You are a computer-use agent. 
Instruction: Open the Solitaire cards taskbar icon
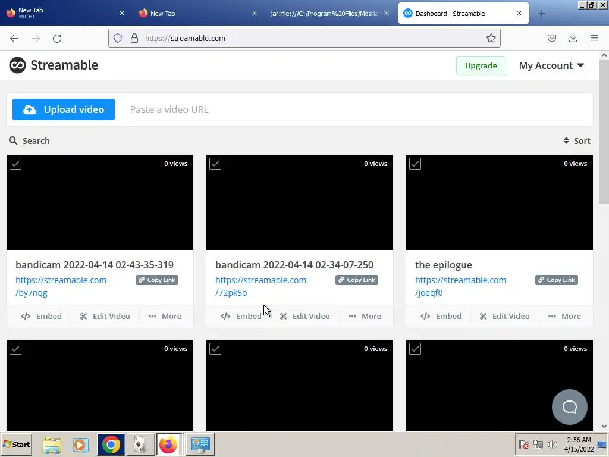[x=140, y=444]
